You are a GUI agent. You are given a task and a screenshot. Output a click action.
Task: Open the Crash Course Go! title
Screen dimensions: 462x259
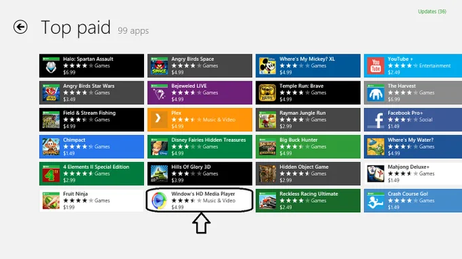[408, 194]
